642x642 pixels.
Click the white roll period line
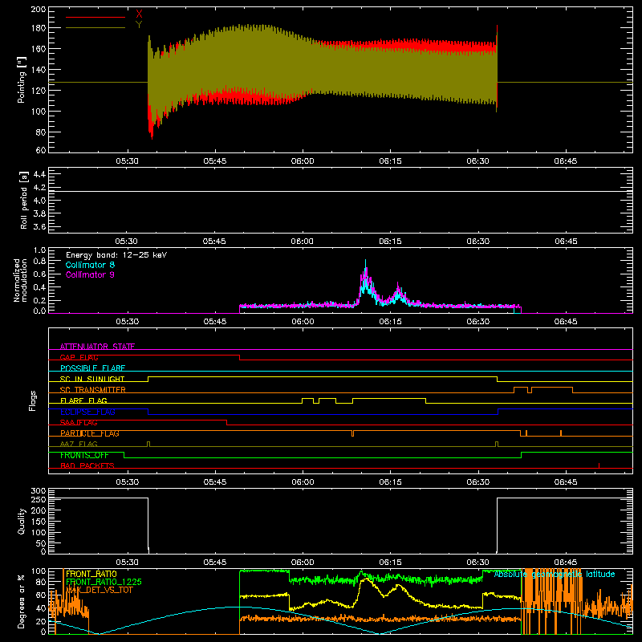tap(340, 191)
